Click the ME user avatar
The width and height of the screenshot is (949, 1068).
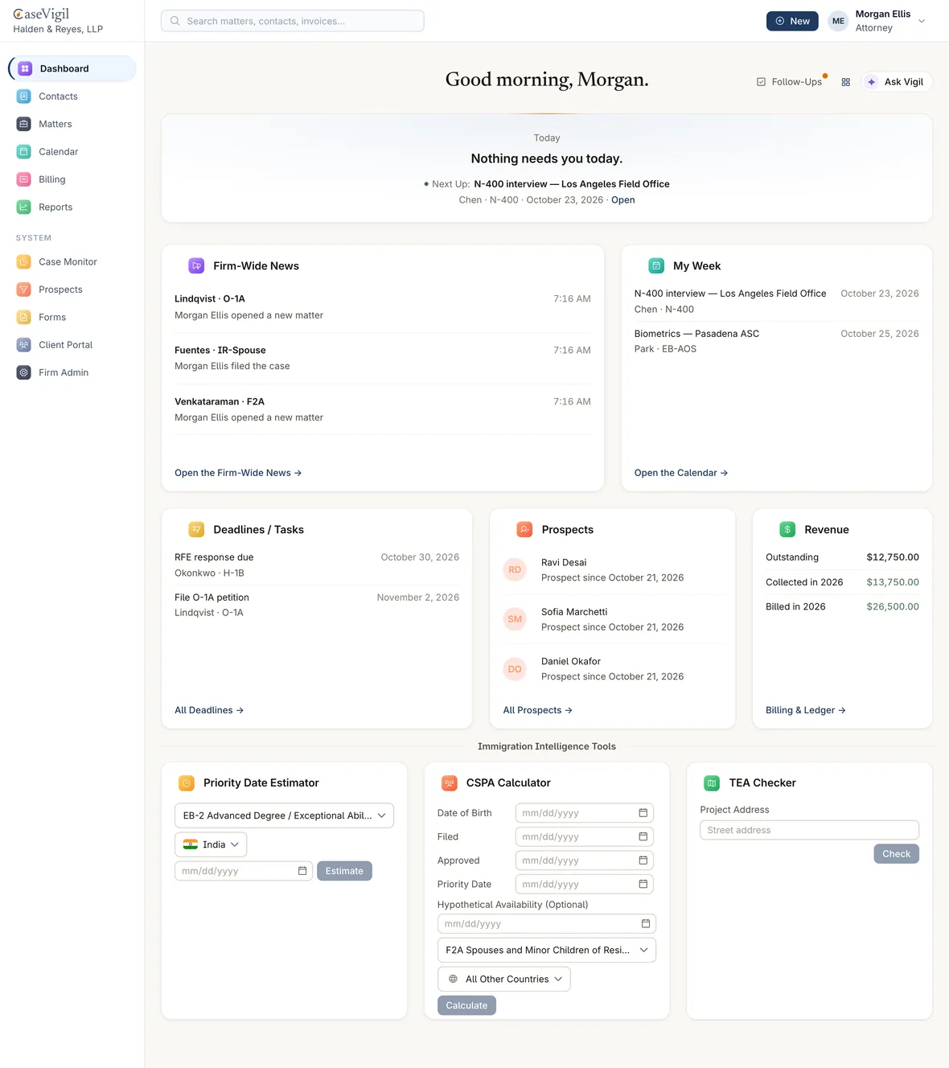pos(838,21)
